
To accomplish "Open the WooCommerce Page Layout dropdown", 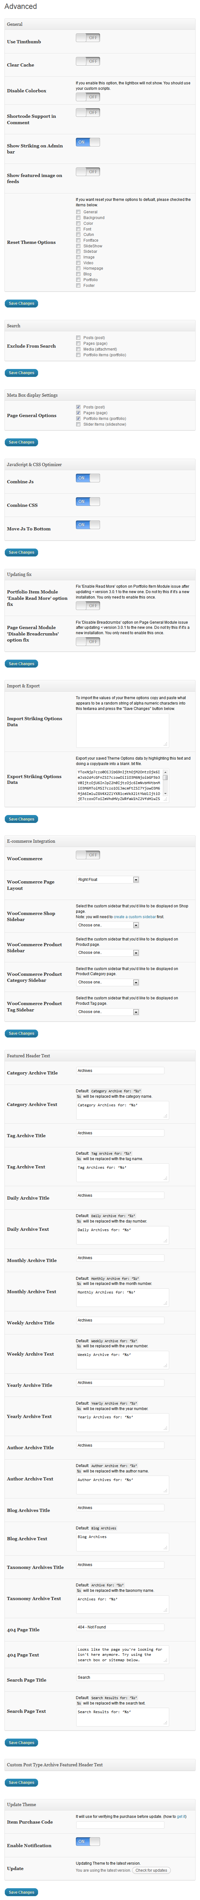I will coord(107,879).
